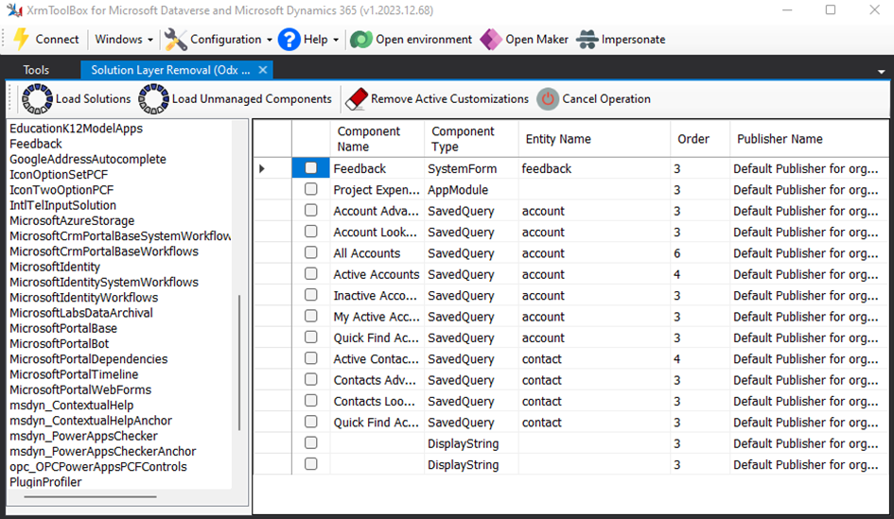Select IconTwoOptionPCF solution

pyautogui.click(x=61, y=190)
